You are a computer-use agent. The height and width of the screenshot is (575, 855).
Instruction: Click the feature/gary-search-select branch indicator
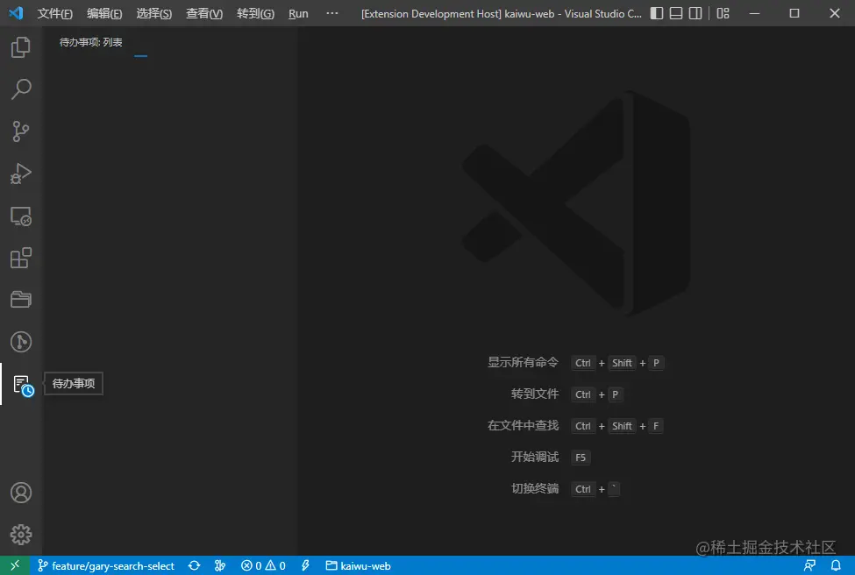point(106,565)
